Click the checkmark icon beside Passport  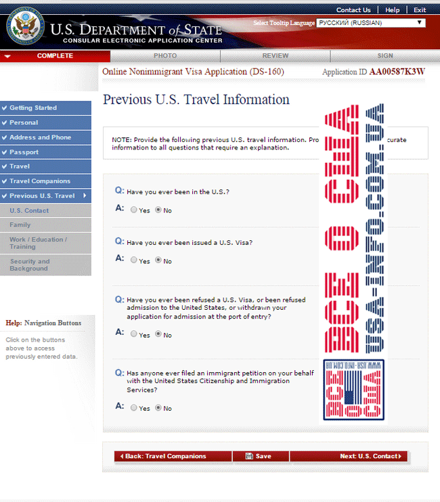click(5, 152)
